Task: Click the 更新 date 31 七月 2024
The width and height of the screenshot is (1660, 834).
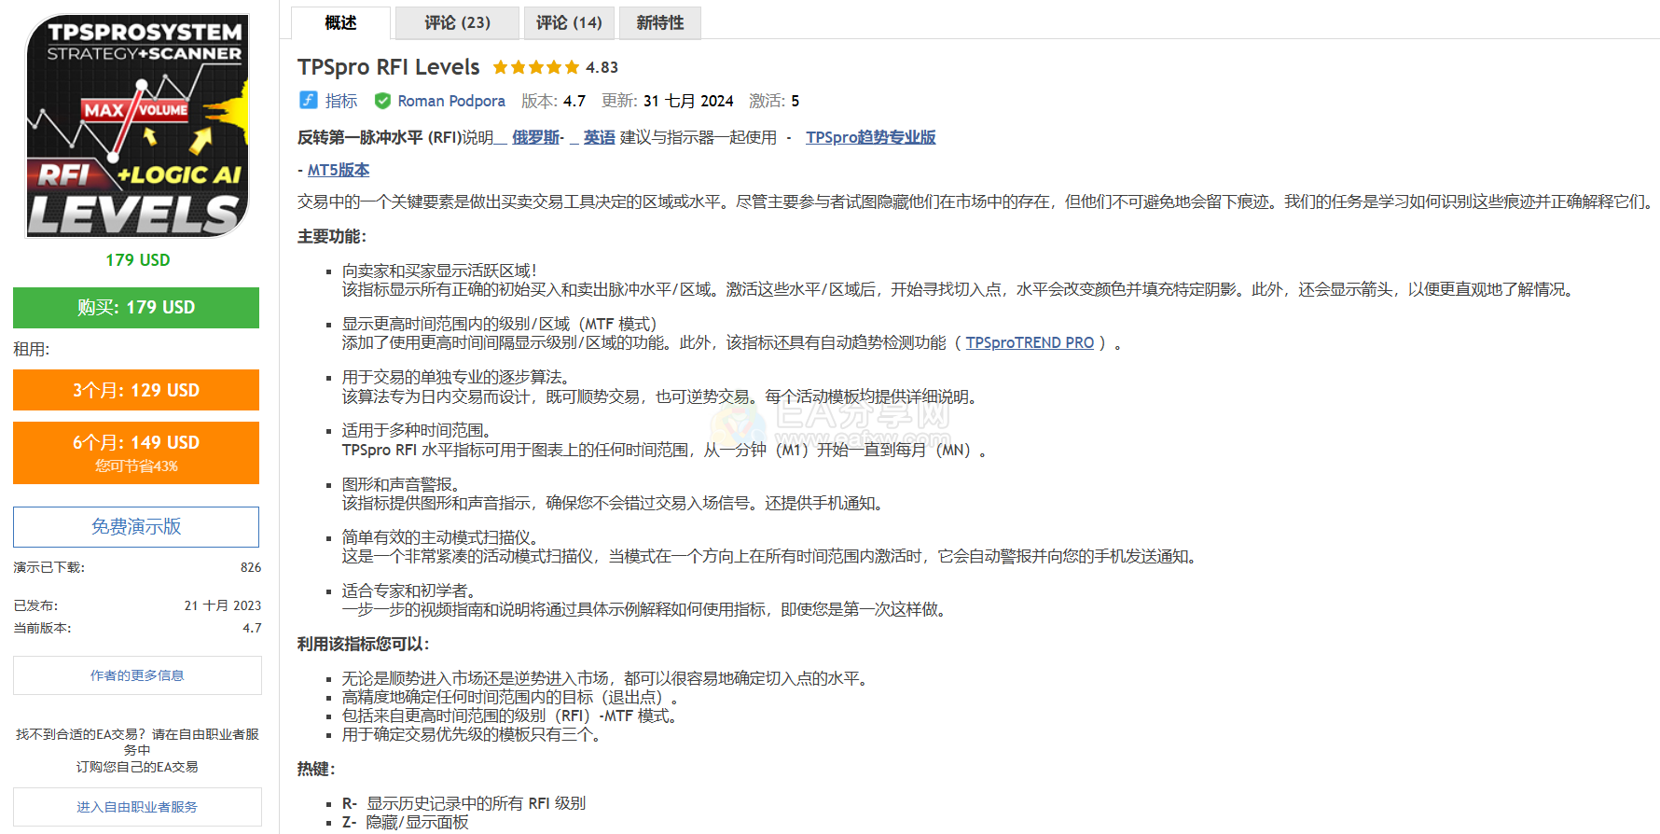Action: pos(688,101)
